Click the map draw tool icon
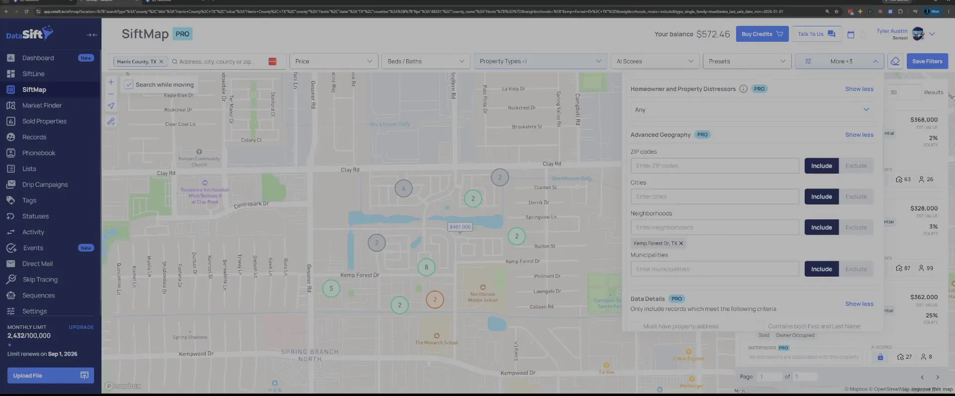The image size is (955, 396). pyautogui.click(x=111, y=121)
